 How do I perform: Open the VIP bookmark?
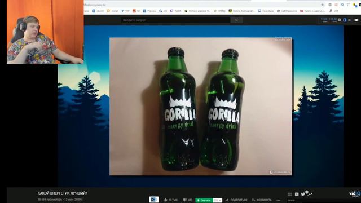coord(125,11)
